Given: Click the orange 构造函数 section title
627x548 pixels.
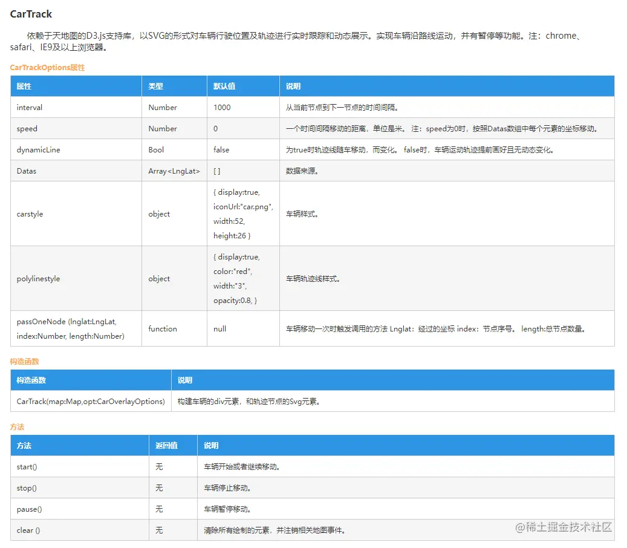Looking at the screenshot, I should click(24, 361).
